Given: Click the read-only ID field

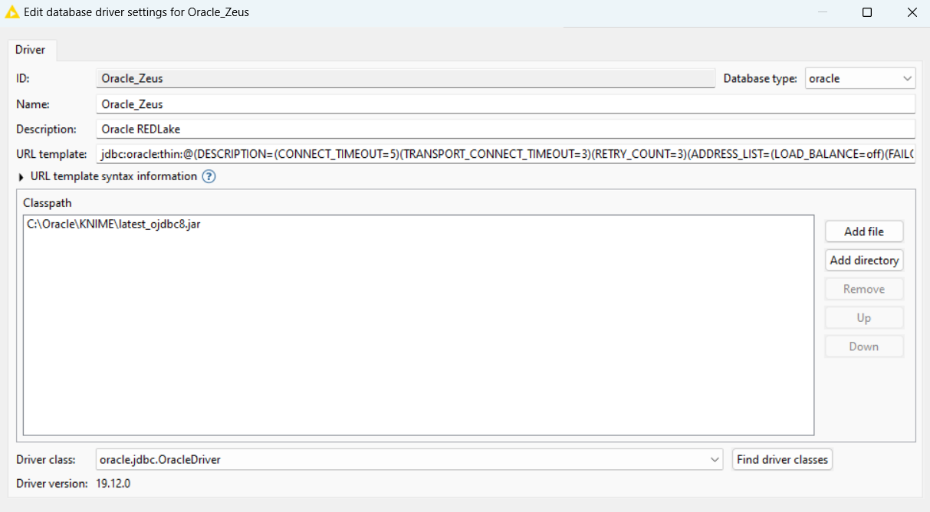Looking at the screenshot, I should pos(405,78).
